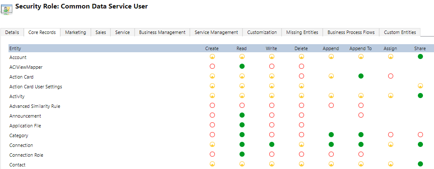Toggle Activity Assign privilege circle
The width and height of the screenshot is (434, 169).
[390, 96]
